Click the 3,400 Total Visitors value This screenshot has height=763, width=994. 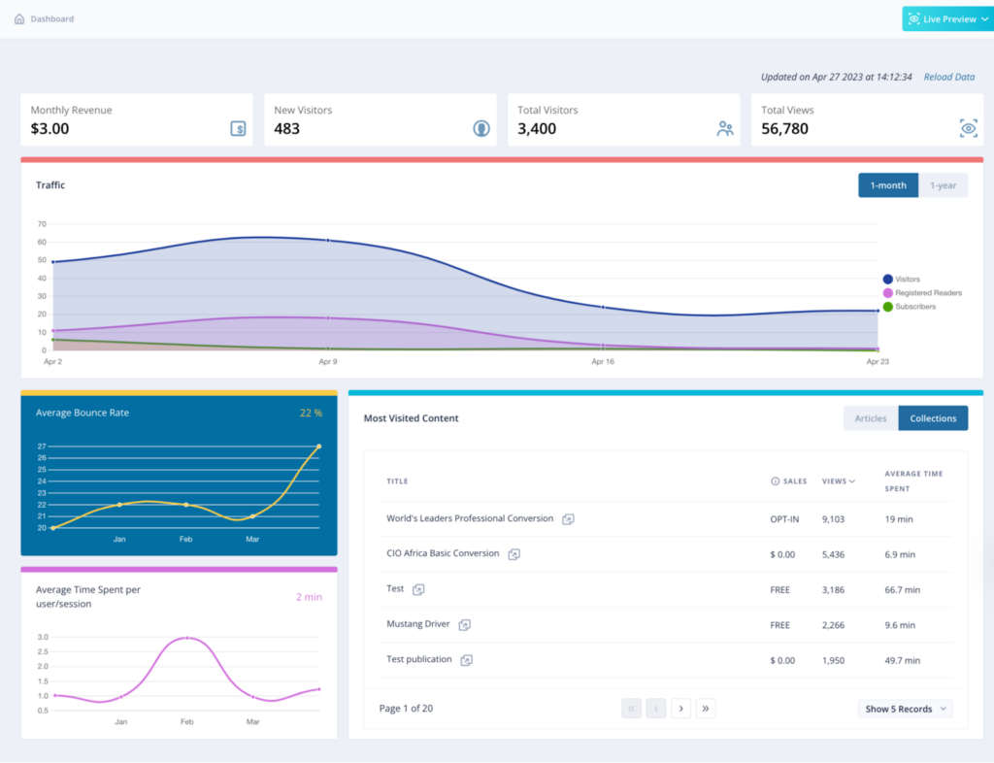click(536, 129)
